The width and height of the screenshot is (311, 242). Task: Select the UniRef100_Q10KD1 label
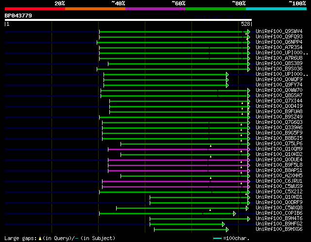point(279,197)
